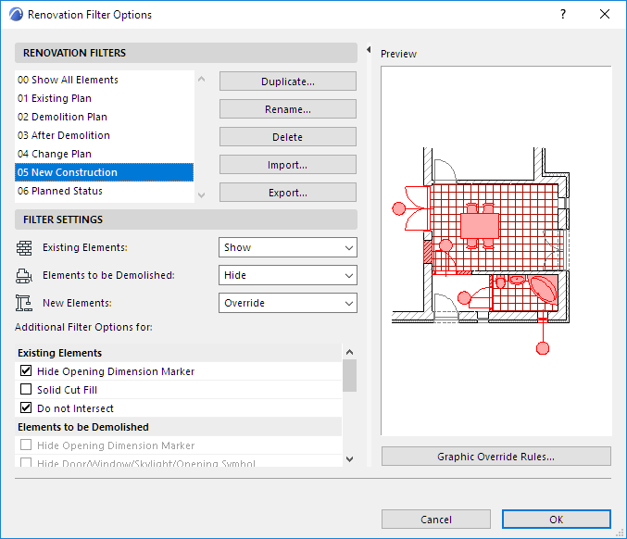Open the New Elements Override dropdown
Viewport: 627px width, 539px height.
coord(288,303)
